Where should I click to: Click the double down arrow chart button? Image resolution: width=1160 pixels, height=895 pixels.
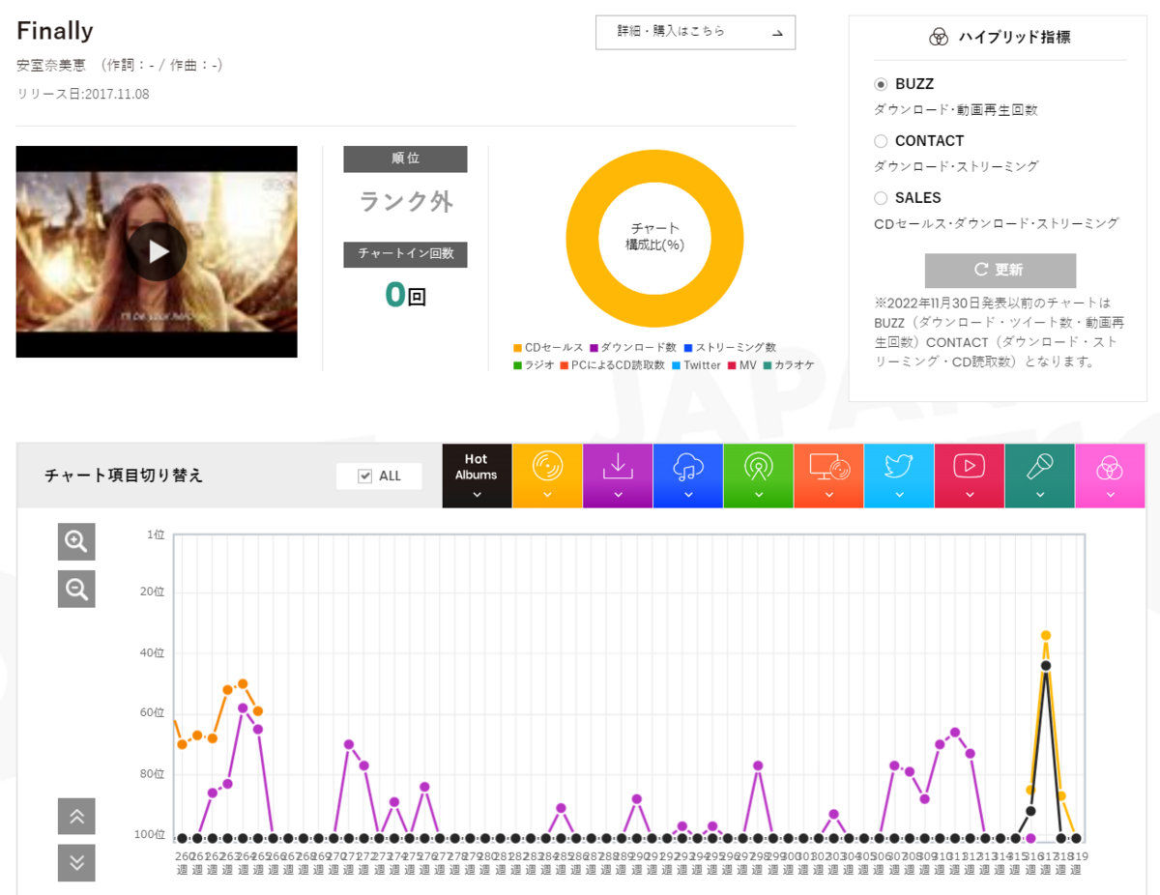coord(76,862)
